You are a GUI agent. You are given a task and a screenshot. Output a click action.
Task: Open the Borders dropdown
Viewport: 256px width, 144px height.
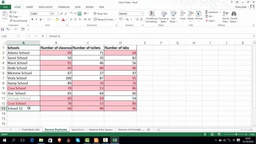tap(52, 20)
